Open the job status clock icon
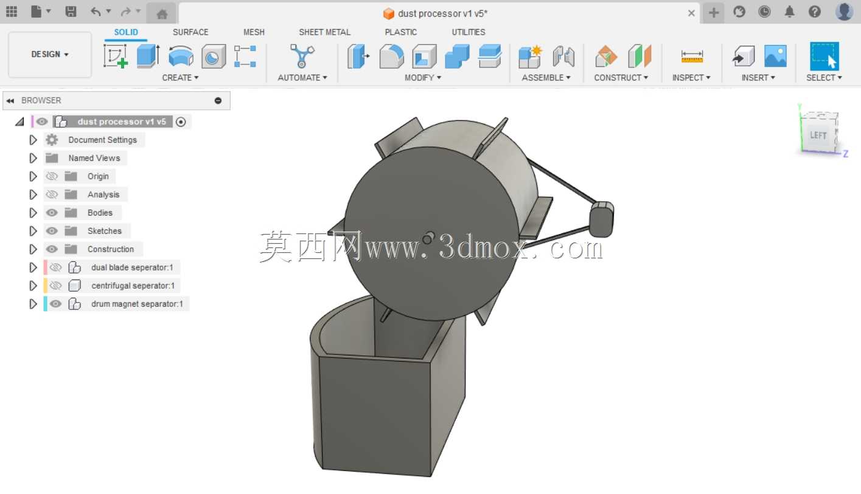This screenshot has width=861, height=494. (764, 12)
